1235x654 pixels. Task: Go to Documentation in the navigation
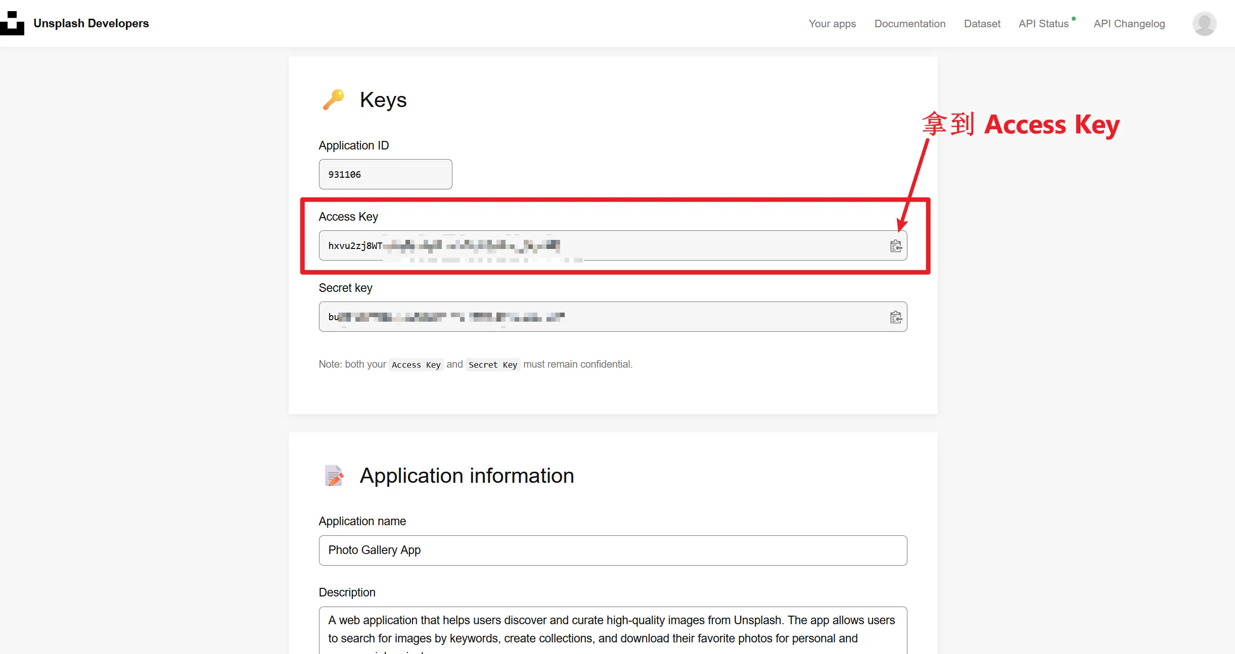909,24
